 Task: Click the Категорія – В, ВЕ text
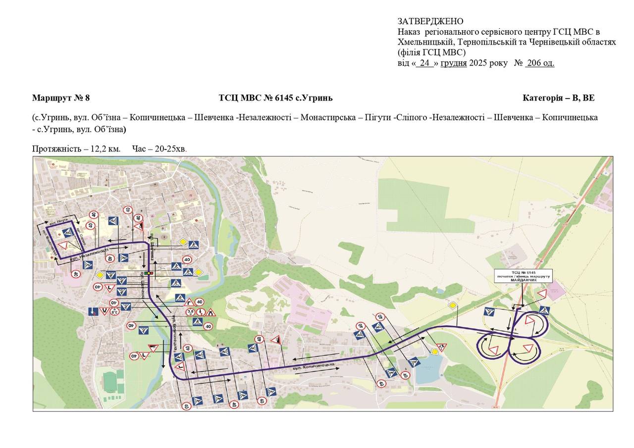(558, 98)
